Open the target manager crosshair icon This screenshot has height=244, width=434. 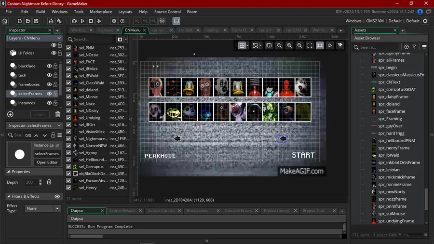coord(425,21)
